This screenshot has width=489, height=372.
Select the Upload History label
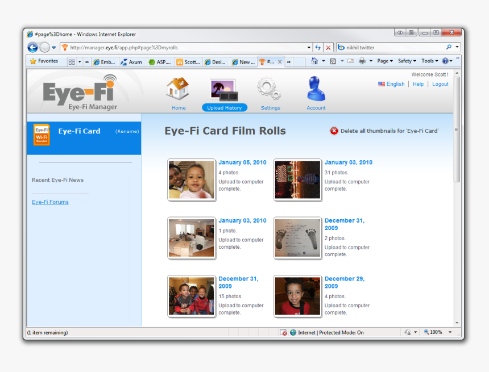click(224, 108)
